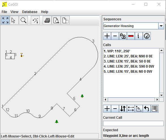Click the up-down arrows reorder calls icon
This screenshot has height=140, width=166.
click(x=123, y=109)
